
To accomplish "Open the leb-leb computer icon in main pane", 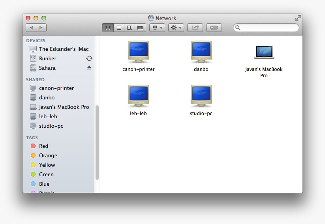I will click(138, 96).
